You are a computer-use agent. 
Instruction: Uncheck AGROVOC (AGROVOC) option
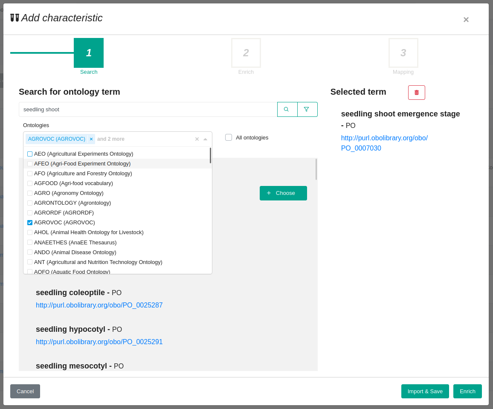[x=30, y=223]
